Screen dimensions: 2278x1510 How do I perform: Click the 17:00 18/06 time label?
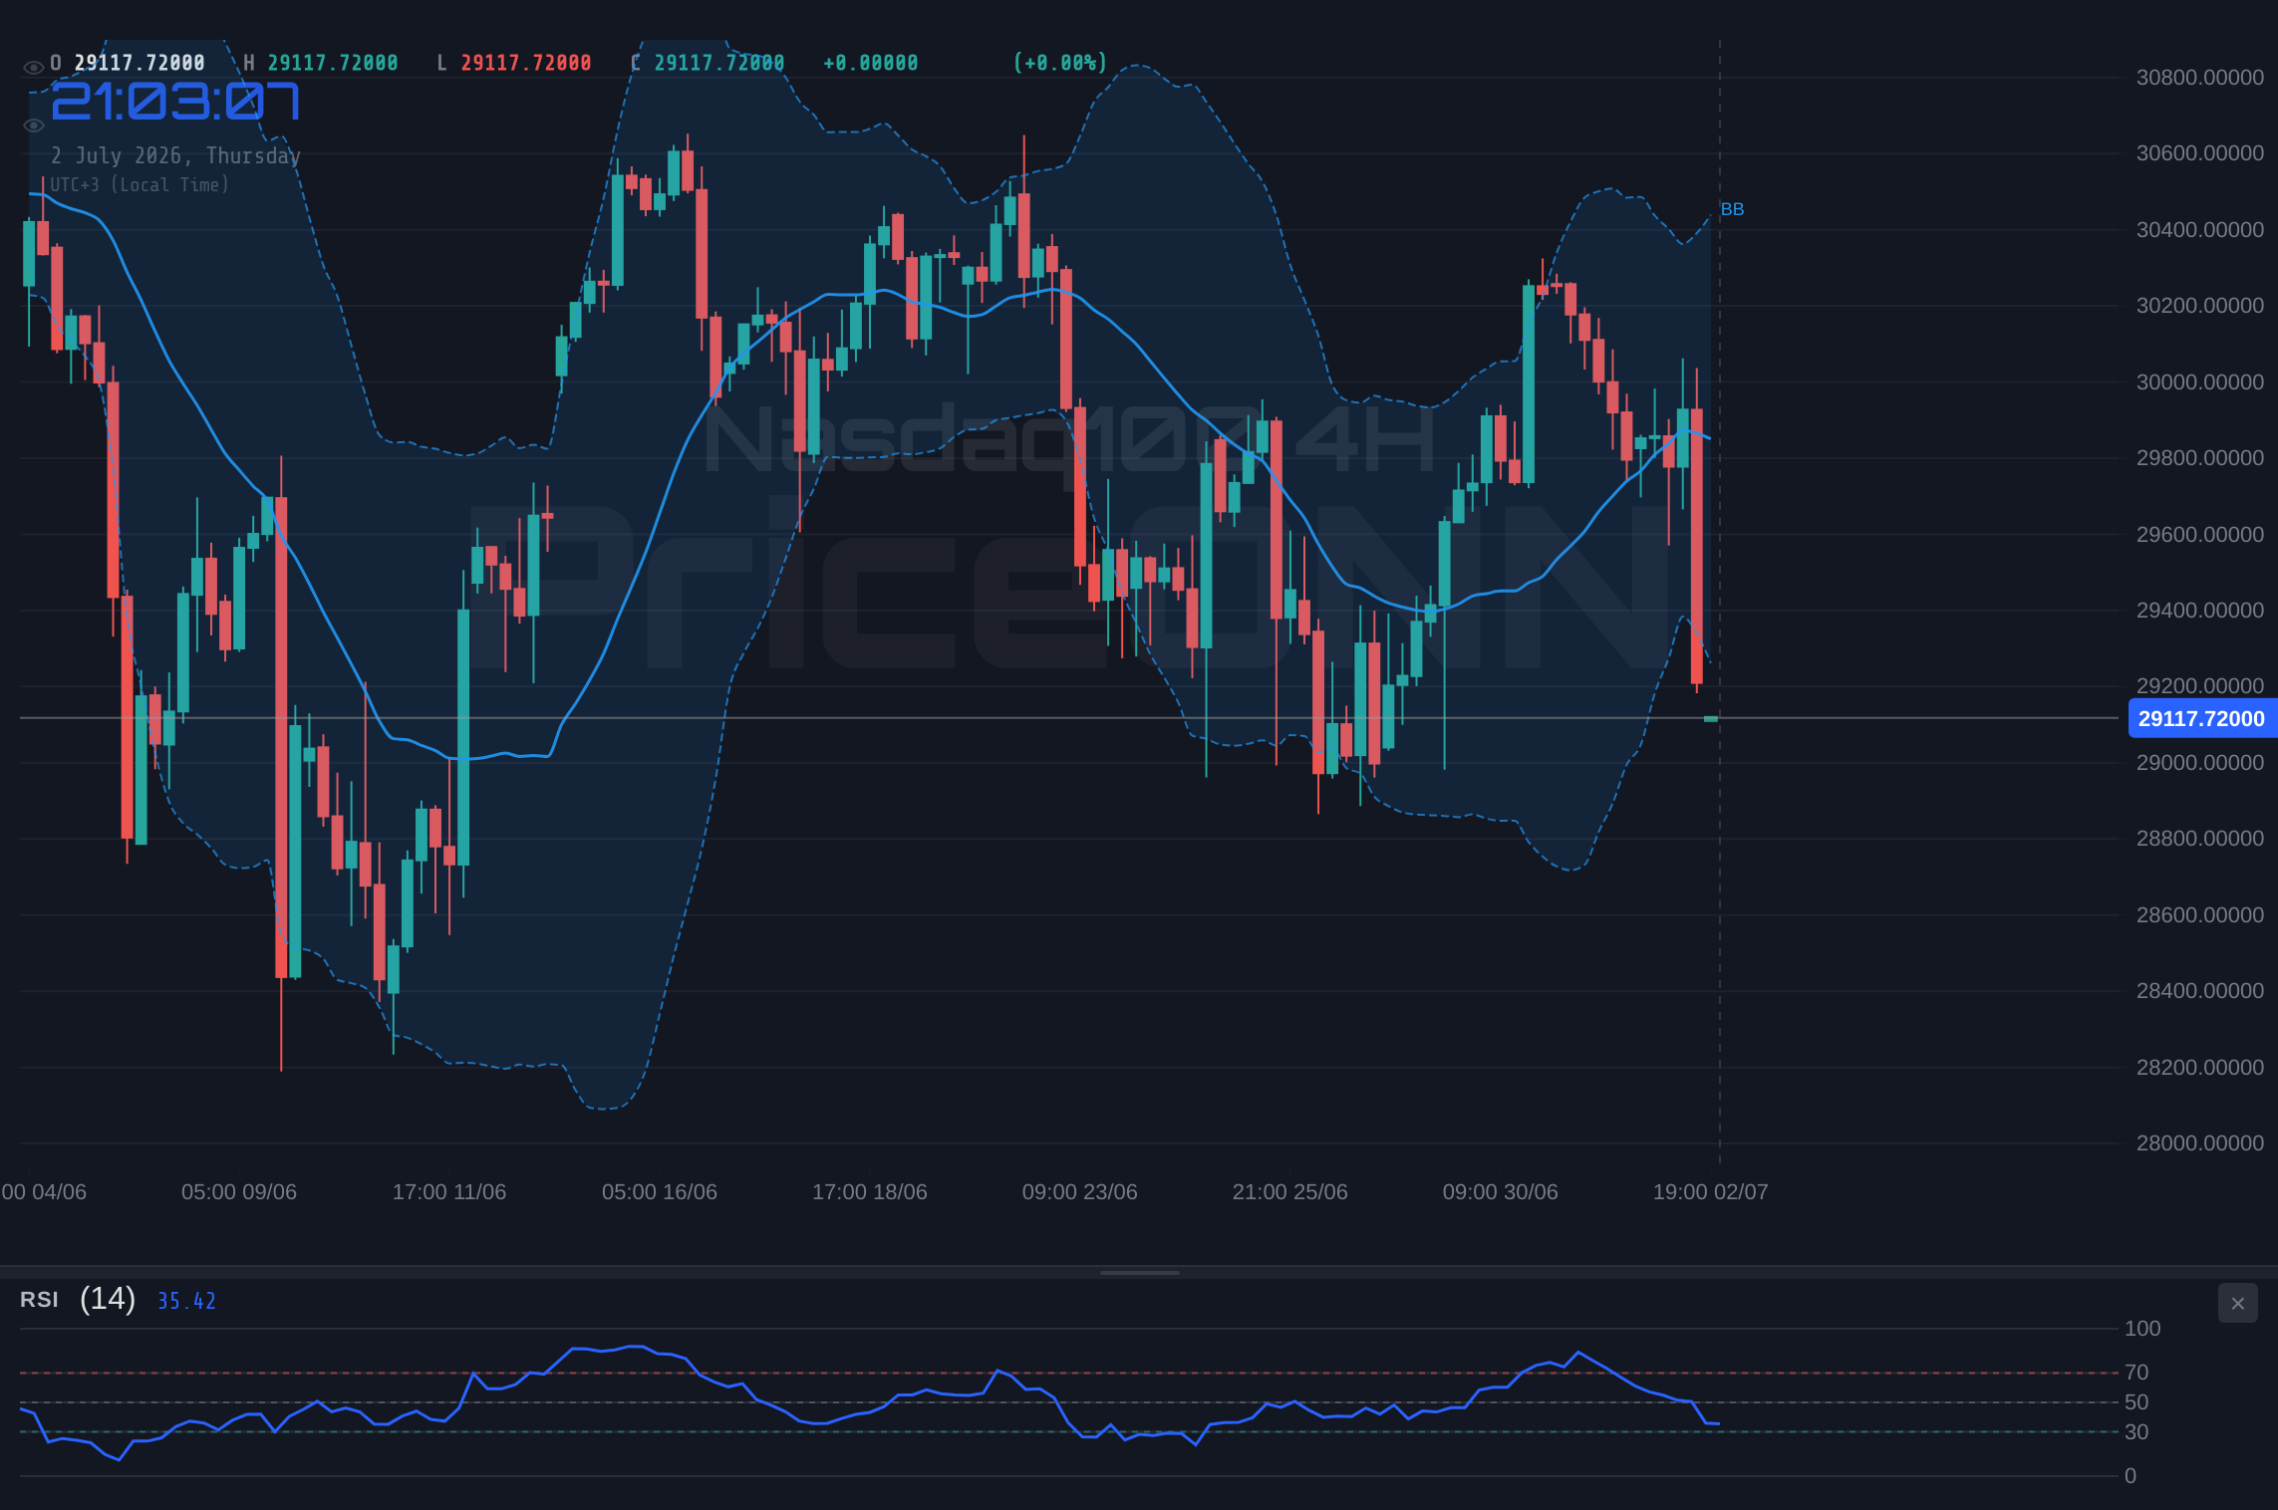click(870, 1192)
